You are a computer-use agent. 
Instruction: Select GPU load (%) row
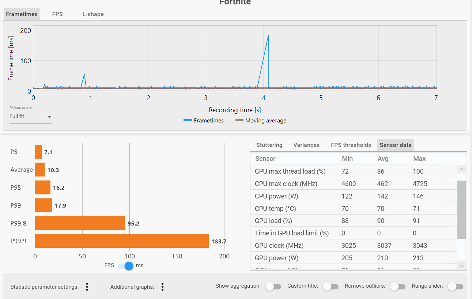click(x=354, y=220)
